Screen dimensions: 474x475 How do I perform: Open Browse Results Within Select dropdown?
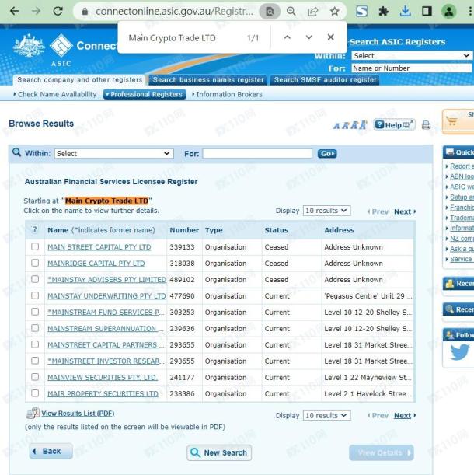coord(114,154)
